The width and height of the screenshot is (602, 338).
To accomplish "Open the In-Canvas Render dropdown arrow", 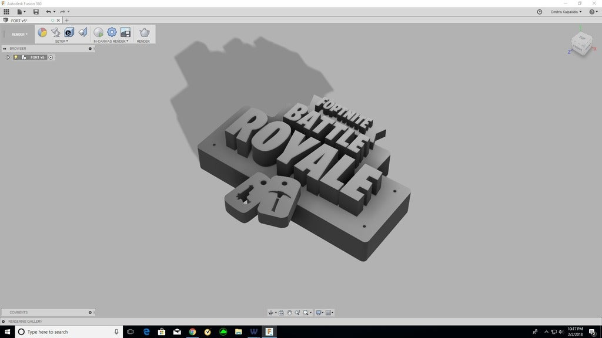I will coord(128,41).
